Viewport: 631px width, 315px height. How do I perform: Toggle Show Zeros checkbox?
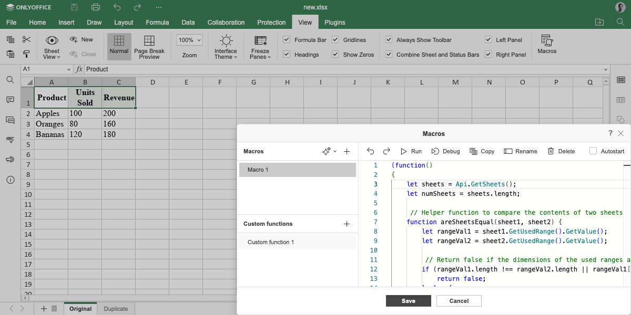tap(335, 54)
